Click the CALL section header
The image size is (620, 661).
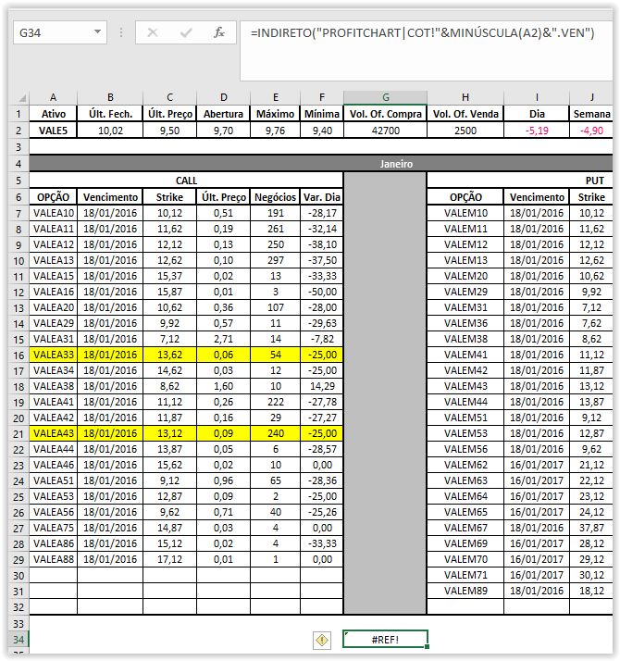click(186, 181)
